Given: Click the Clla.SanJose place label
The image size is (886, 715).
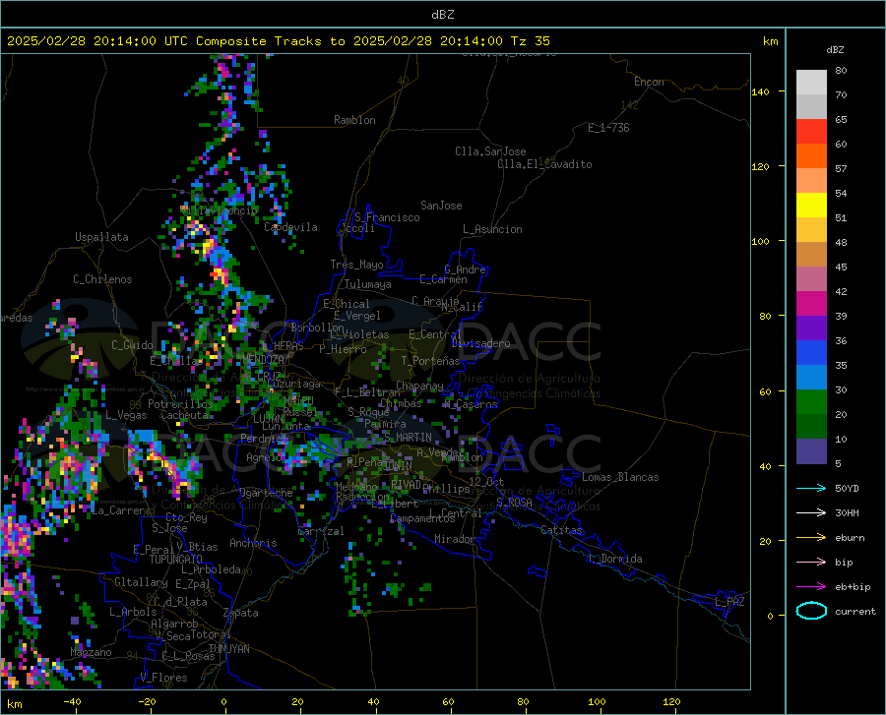Looking at the screenshot, I should coord(490,151).
